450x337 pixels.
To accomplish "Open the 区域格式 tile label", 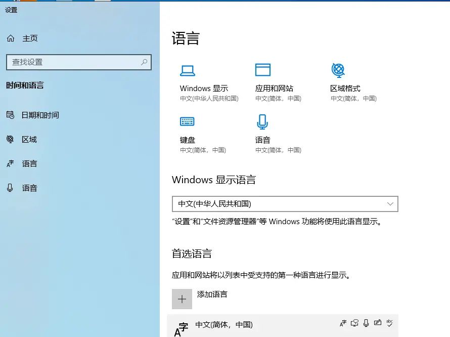I will click(x=345, y=89).
